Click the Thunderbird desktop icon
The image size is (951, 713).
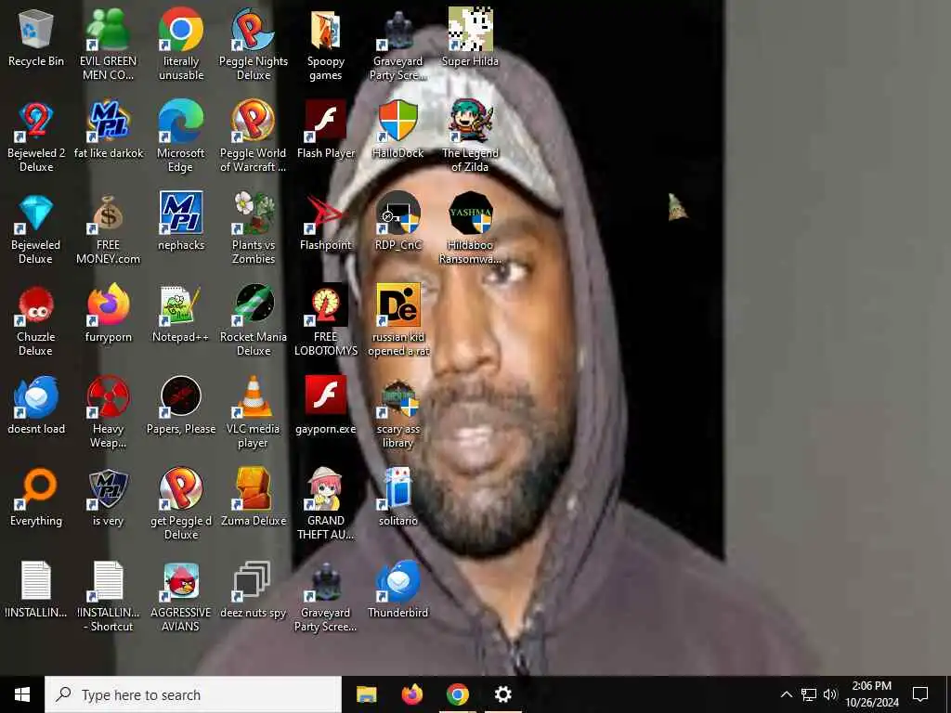click(397, 581)
